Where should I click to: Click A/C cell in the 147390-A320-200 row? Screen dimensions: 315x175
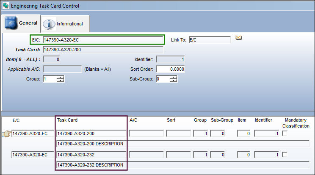146,133
